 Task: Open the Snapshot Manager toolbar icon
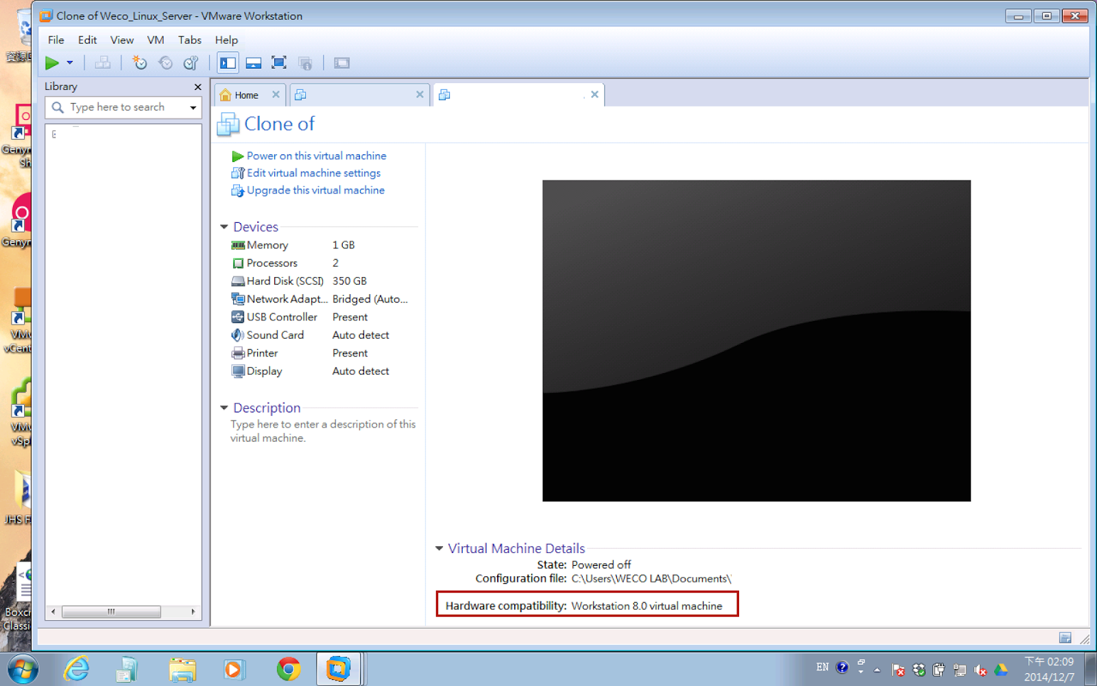click(191, 63)
